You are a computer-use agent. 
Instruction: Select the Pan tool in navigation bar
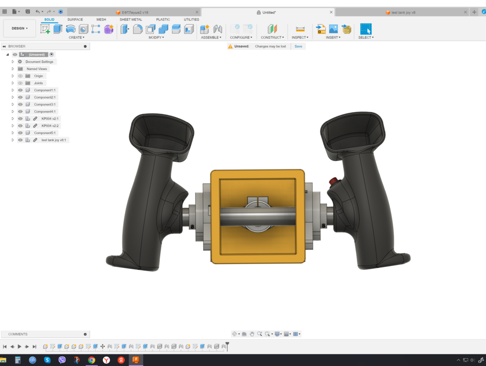(x=252, y=333)
